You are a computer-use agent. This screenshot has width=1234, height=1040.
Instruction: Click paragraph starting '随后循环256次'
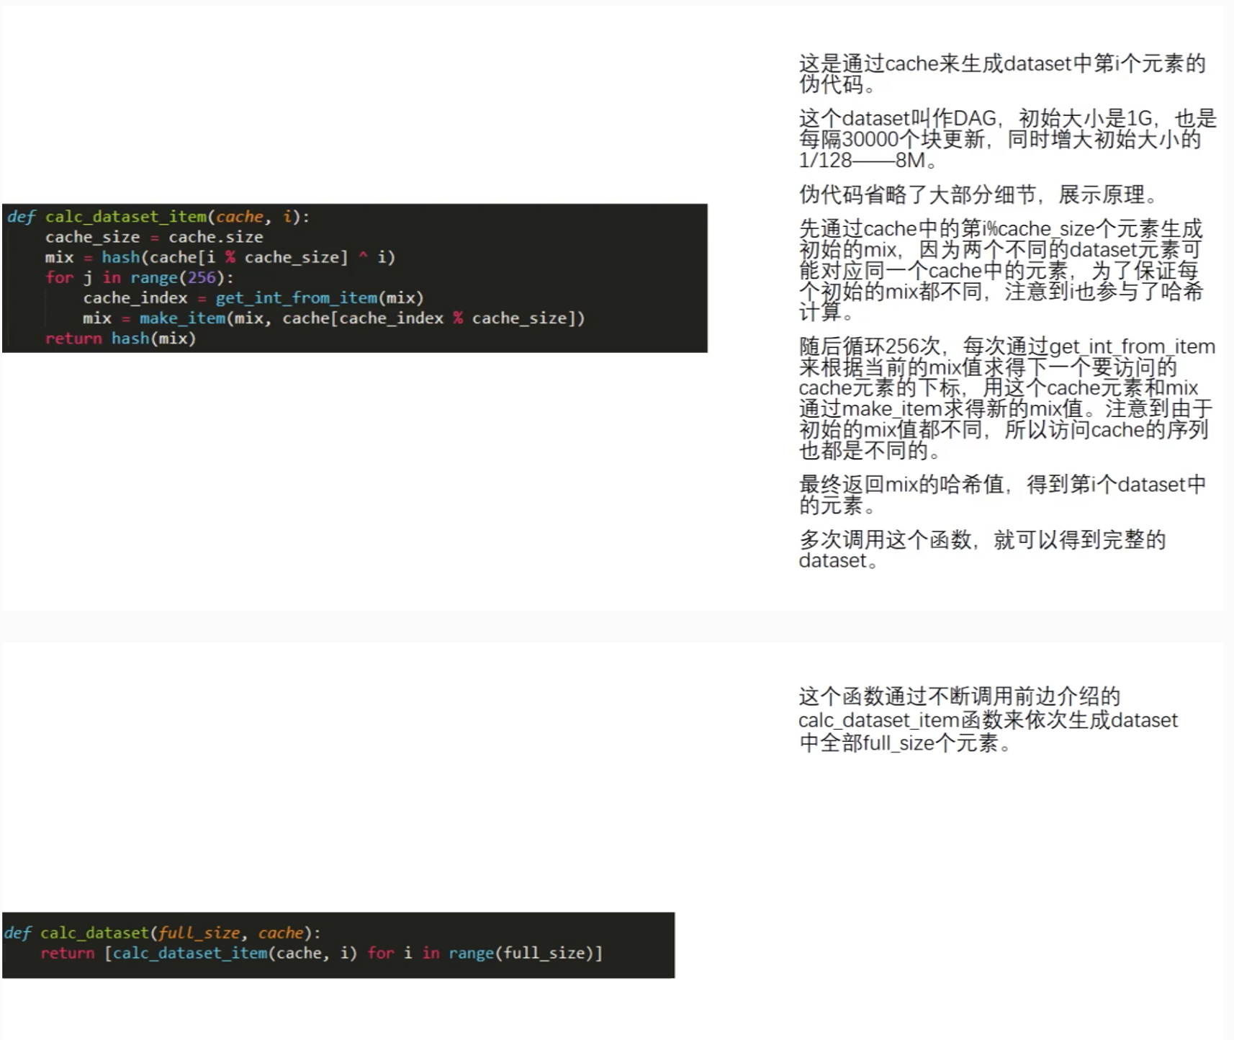click(x=1007, y=398)
